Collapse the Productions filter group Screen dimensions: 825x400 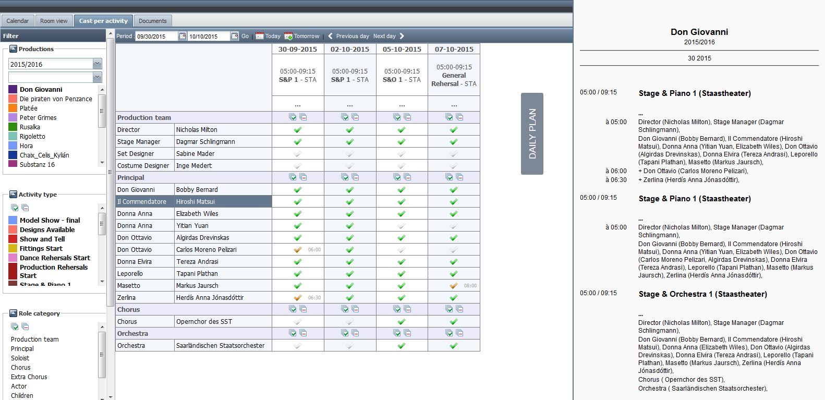[x=14, y=49]
